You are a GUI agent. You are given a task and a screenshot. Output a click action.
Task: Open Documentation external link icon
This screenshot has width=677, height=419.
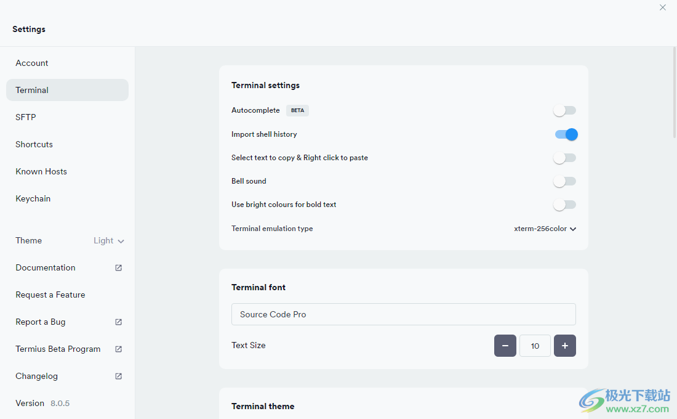[118, 267]
